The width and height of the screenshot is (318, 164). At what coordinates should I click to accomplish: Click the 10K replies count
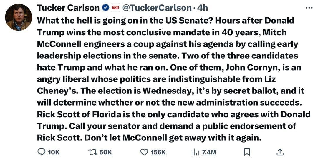[54, 152]
